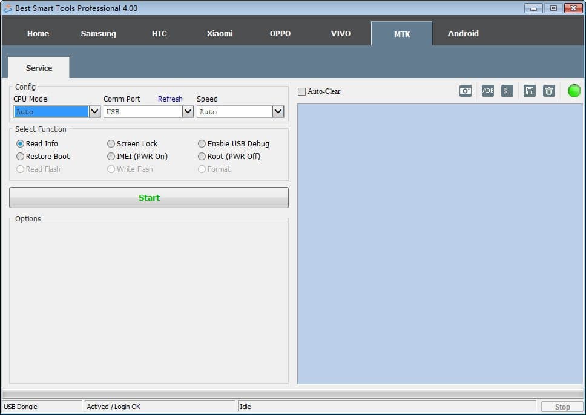Close the Best Smart Tools window

tap(574, 8)
